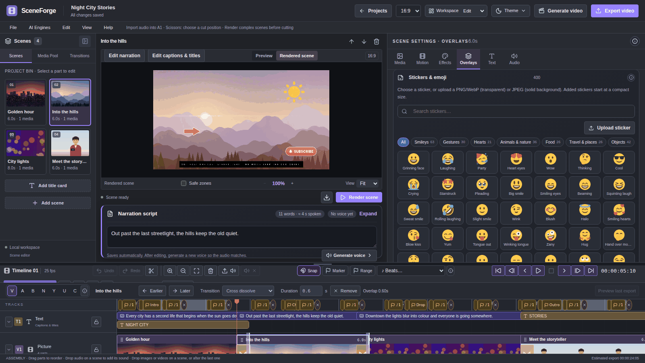This screenshot has height=363, width=645.
Task: Focus the Search stickers field
Action: 516,111
